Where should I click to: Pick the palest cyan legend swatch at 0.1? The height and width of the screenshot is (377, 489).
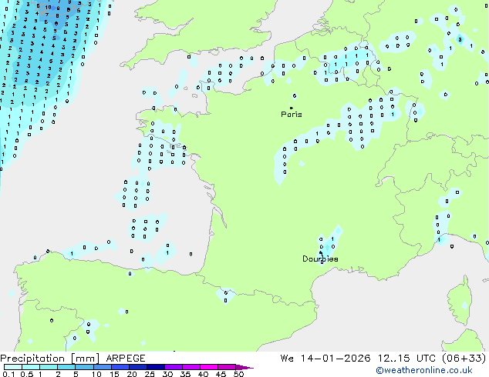pyautogui.click(x=13, y=367)
